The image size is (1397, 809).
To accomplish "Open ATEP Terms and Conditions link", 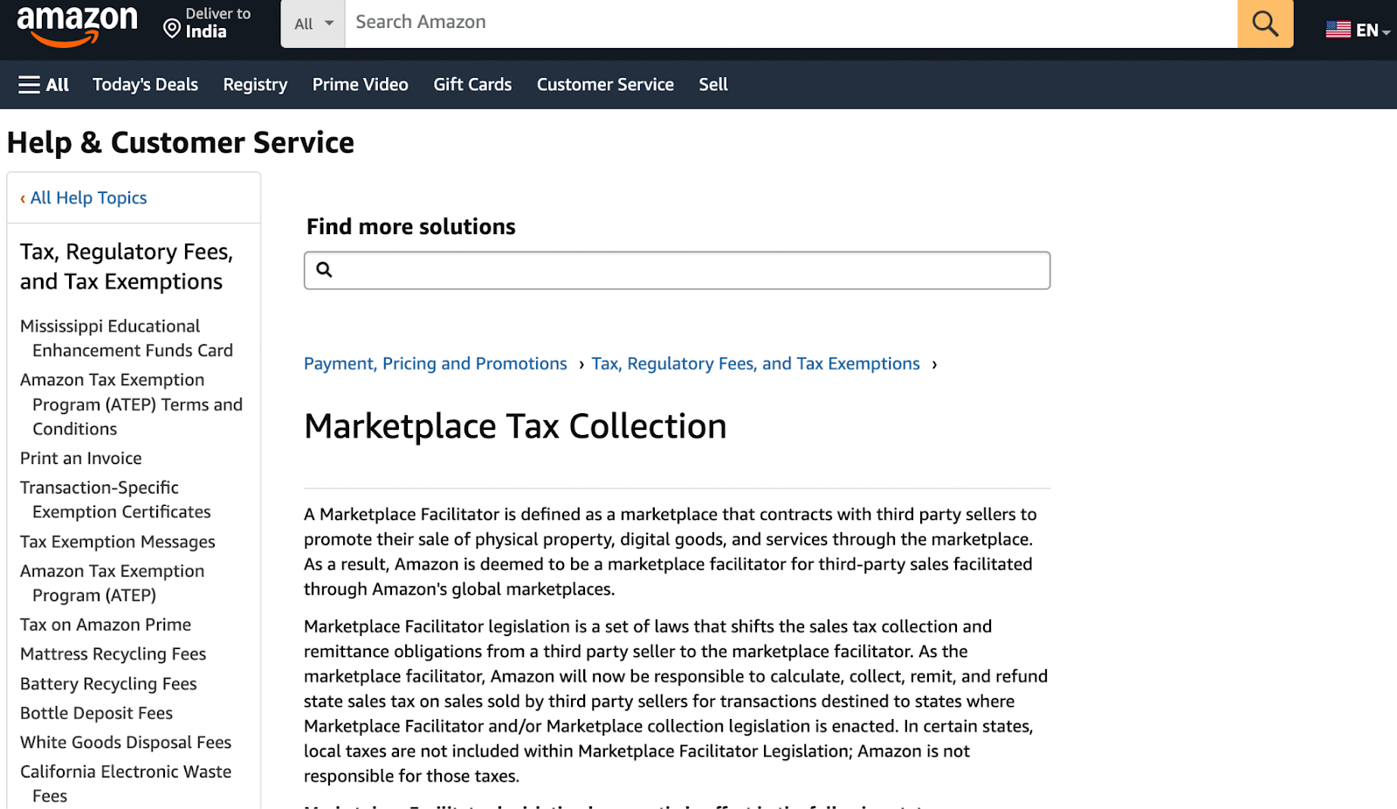I will pyautogui.click(x=131, y=404).
